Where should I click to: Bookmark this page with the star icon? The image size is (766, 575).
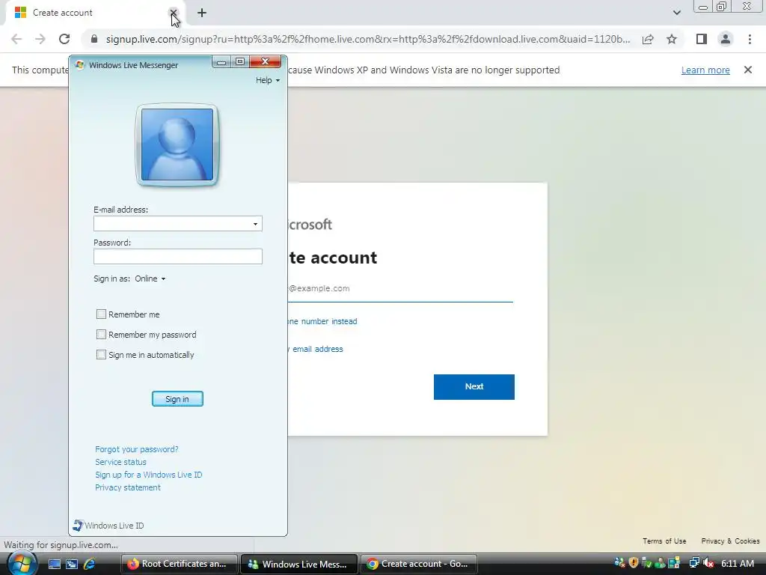[x=672, y=39]
